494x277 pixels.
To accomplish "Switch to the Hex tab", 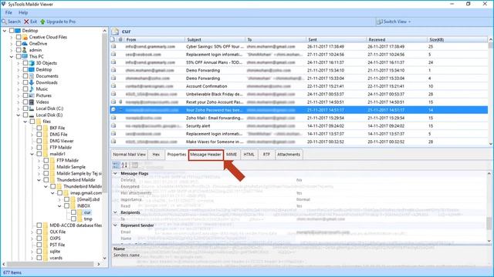I will tap(156, 155).
